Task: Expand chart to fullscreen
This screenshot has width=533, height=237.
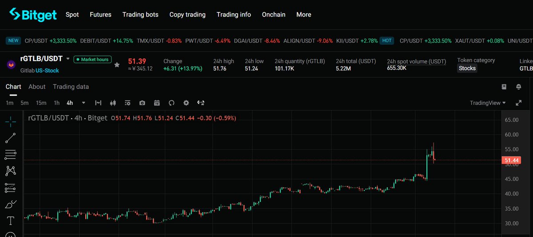Action: pyautogui.click(x=518, y=103)
